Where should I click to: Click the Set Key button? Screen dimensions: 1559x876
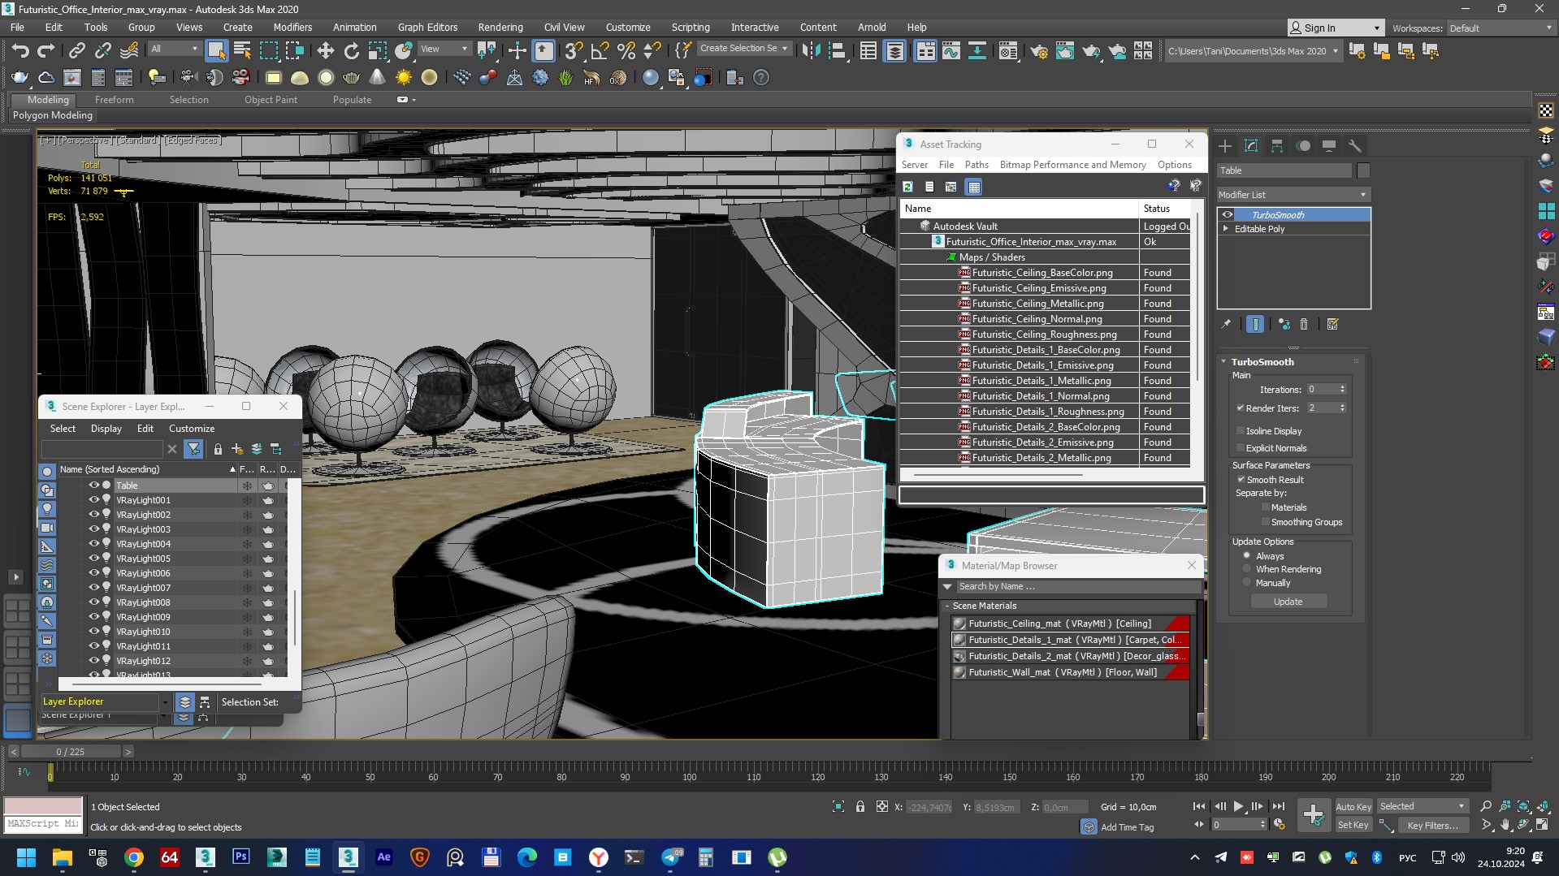[x=1353, y=825]
